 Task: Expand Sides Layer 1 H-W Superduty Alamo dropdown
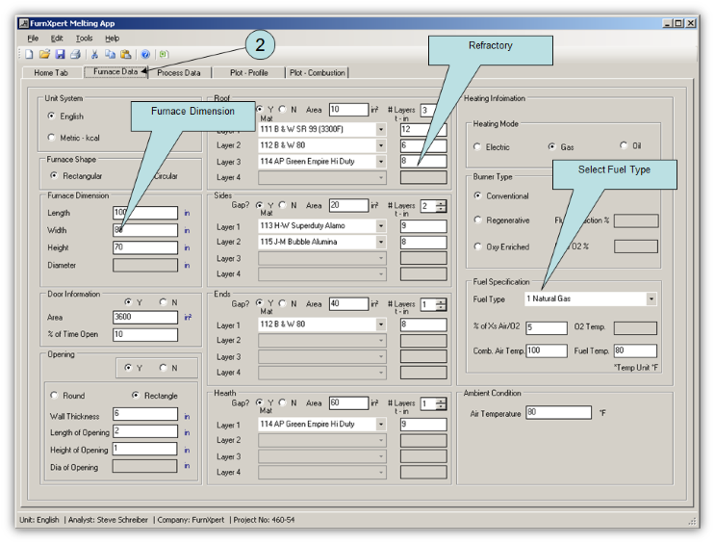point(381,226)
